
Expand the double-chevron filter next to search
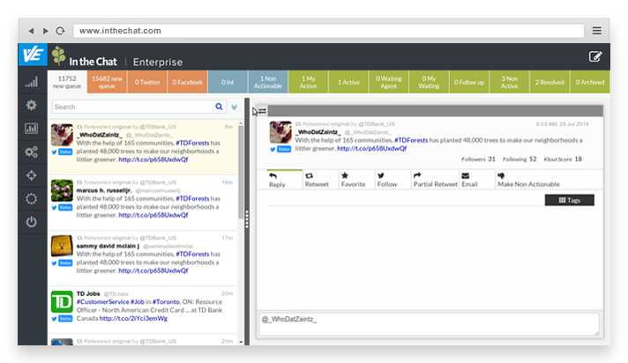click(x=234, y=107)
